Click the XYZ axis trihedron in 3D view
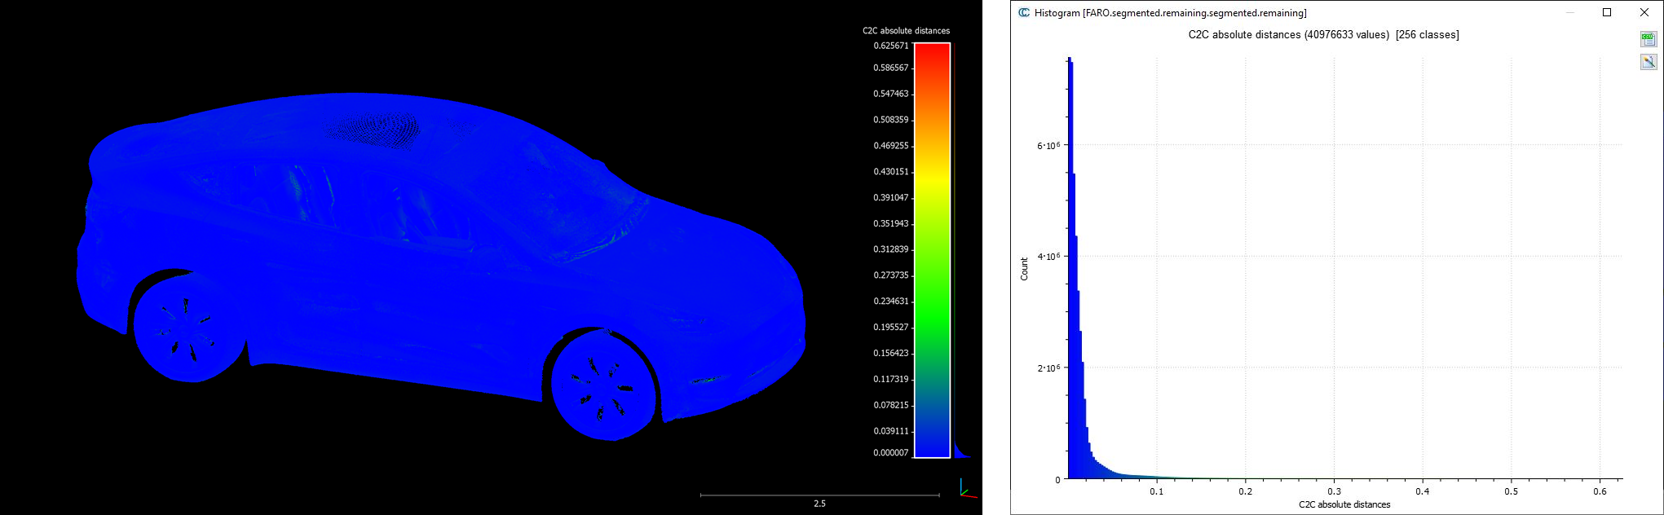The width and height of the screenshot is (1664, 515). tap(968, 489)
